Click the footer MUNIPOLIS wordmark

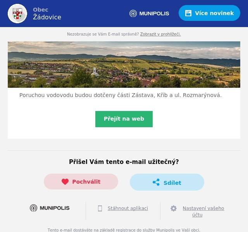[x=55, y=208]
